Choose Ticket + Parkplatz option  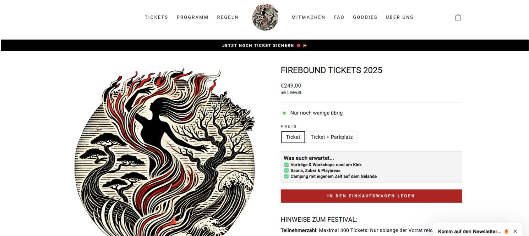click(x=332, y=137)
